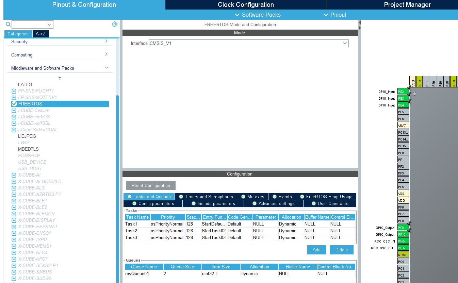Screen dimensions: 458x283
Task: Switch to Project Manager tab
Action: pyautogui.click(x=407, y=5)
